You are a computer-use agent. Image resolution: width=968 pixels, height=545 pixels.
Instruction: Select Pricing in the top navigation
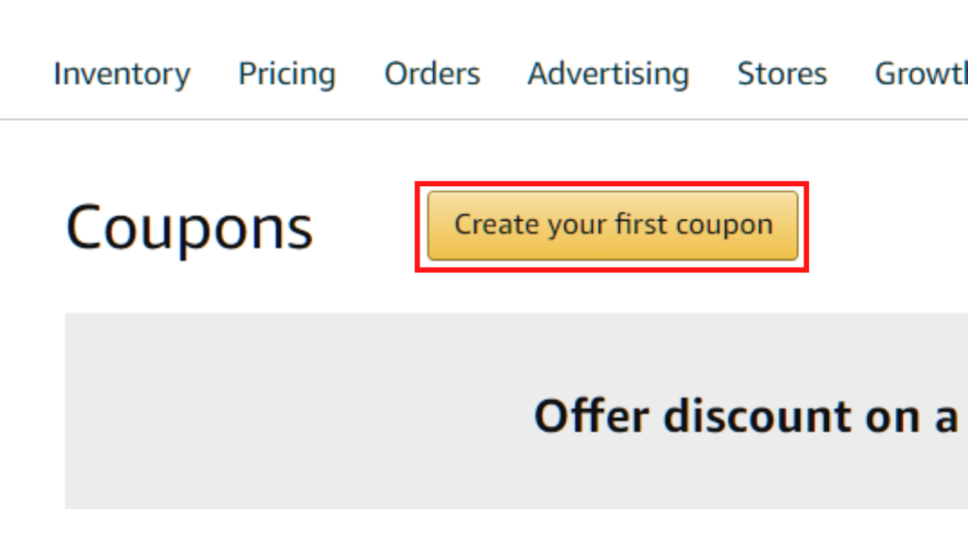tap(287, 75)
